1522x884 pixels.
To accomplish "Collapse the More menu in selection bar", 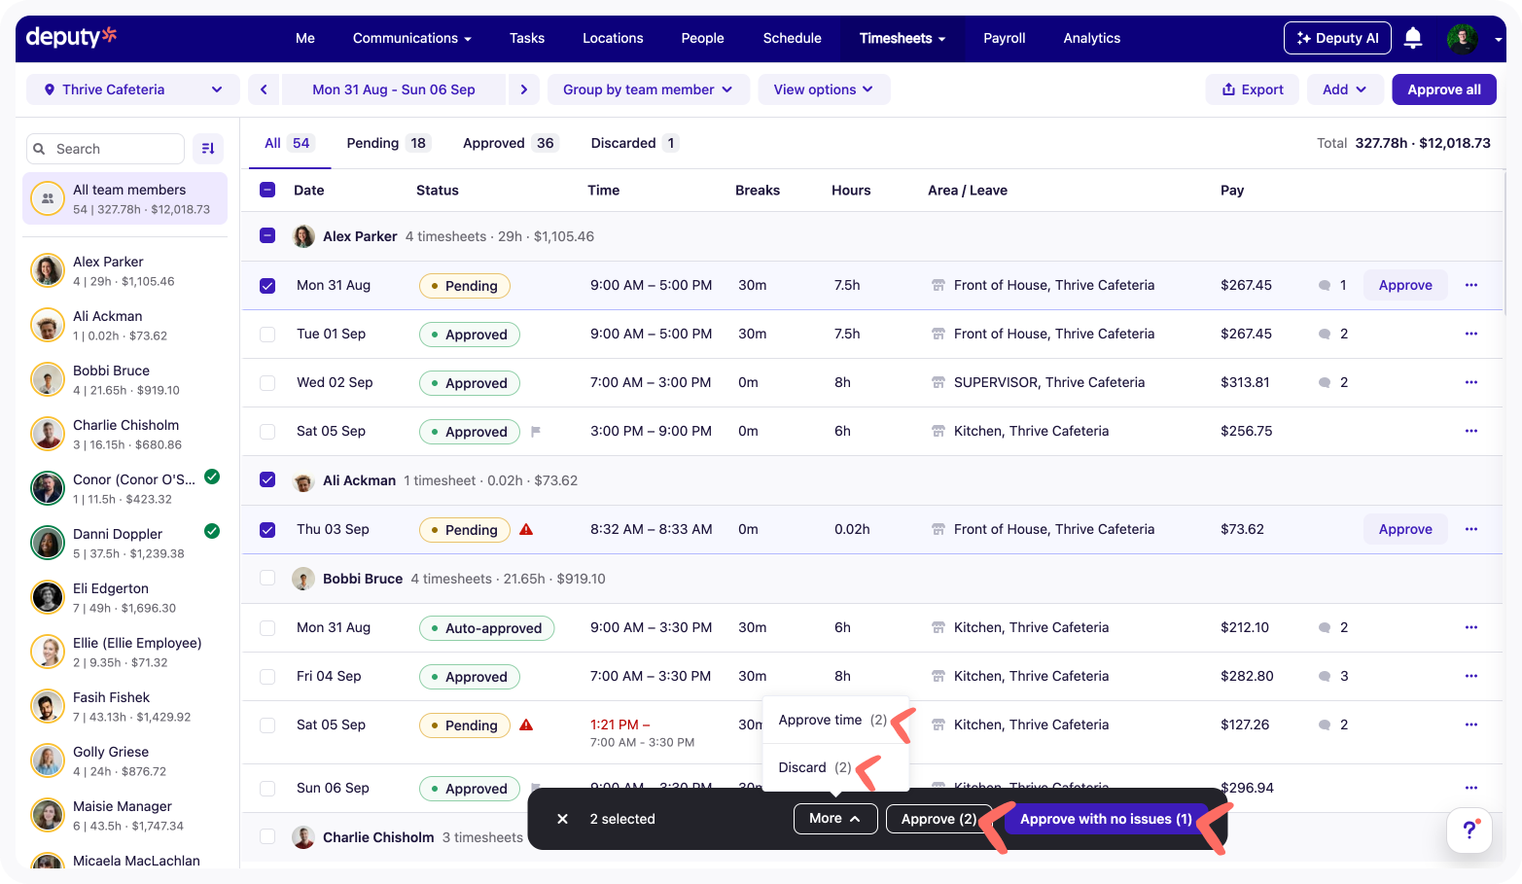I will tap(835, 819).
